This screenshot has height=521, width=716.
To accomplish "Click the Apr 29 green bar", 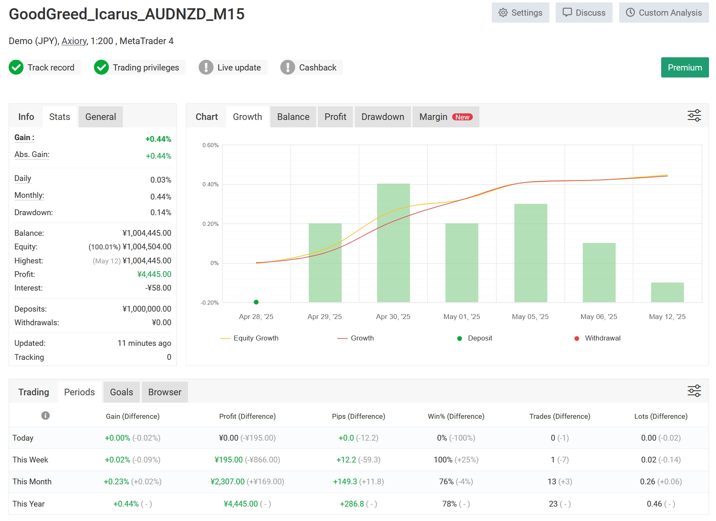I will point(325,263).
